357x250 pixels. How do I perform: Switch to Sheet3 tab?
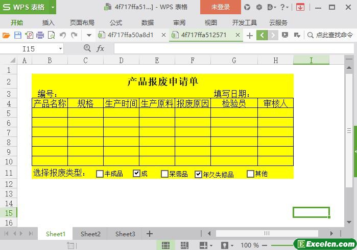(x=125, y=234)
